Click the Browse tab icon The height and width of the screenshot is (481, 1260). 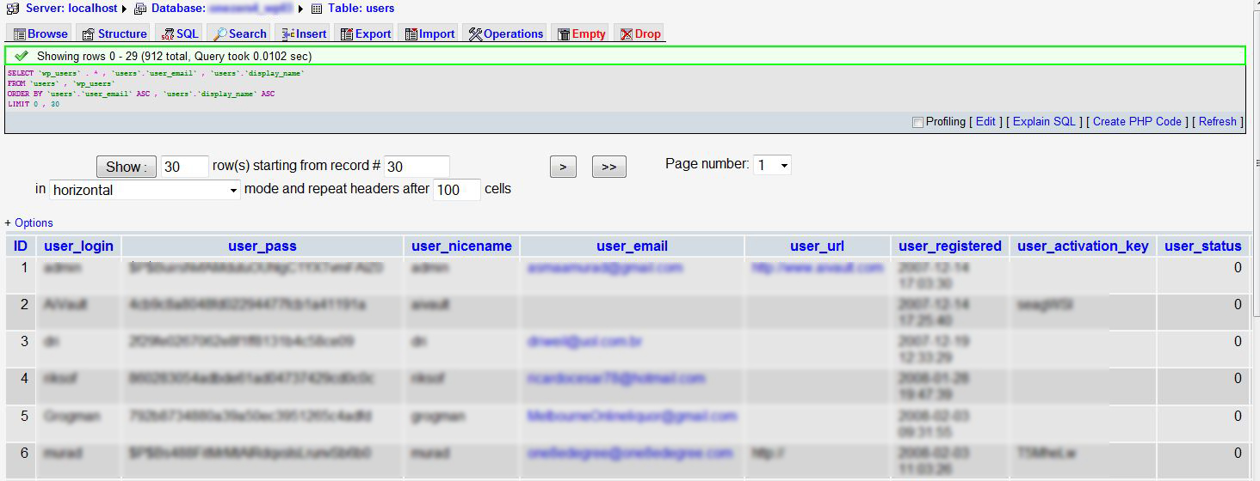tap(20, 34)
